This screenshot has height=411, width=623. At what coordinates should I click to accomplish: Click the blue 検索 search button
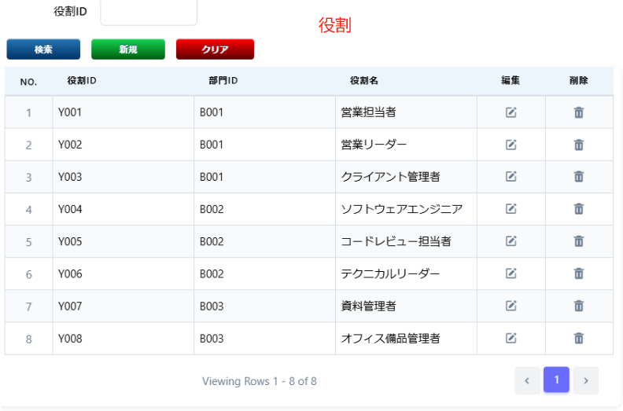[x=43, y=50]
